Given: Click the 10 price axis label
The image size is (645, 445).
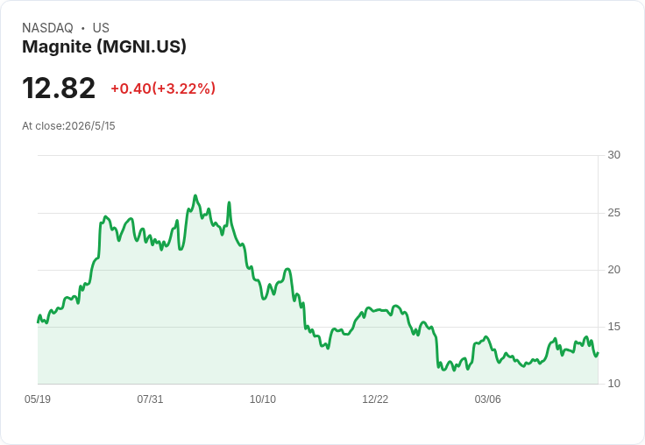Looking at the screenshot, I should pyautogui.click(x=614, y=384).
